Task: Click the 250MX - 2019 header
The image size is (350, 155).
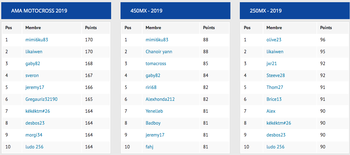Action: coord(266,11)
